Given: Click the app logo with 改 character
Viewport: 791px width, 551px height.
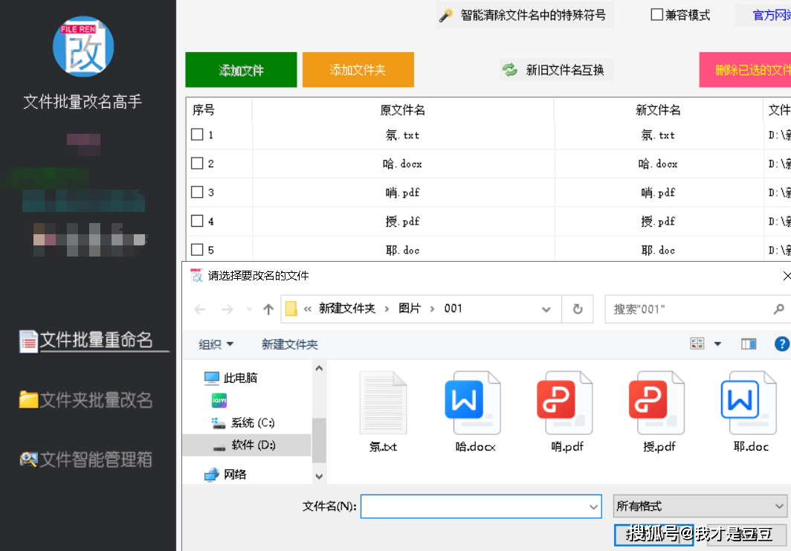Looking at the screenshot, I should coord(83,46).
